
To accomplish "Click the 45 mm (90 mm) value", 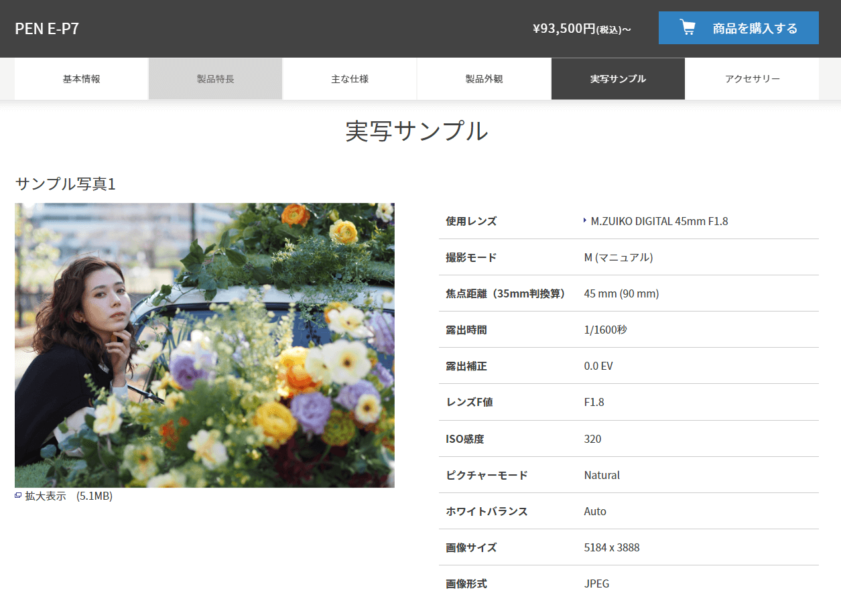I will (x=621, y=293).
